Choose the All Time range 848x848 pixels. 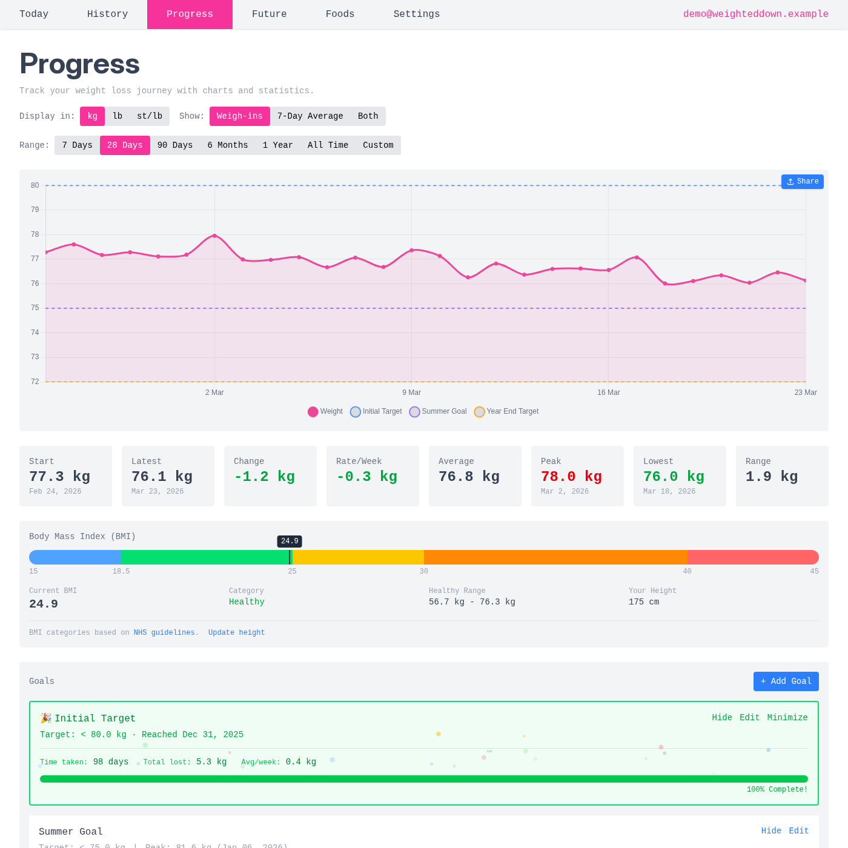coord(328,145)
